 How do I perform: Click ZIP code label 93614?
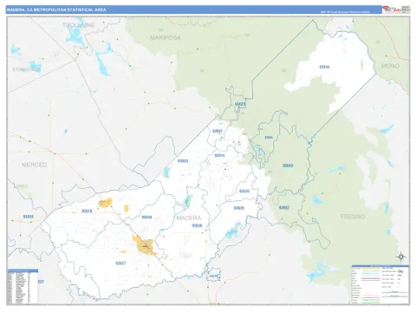pos(219,155)
